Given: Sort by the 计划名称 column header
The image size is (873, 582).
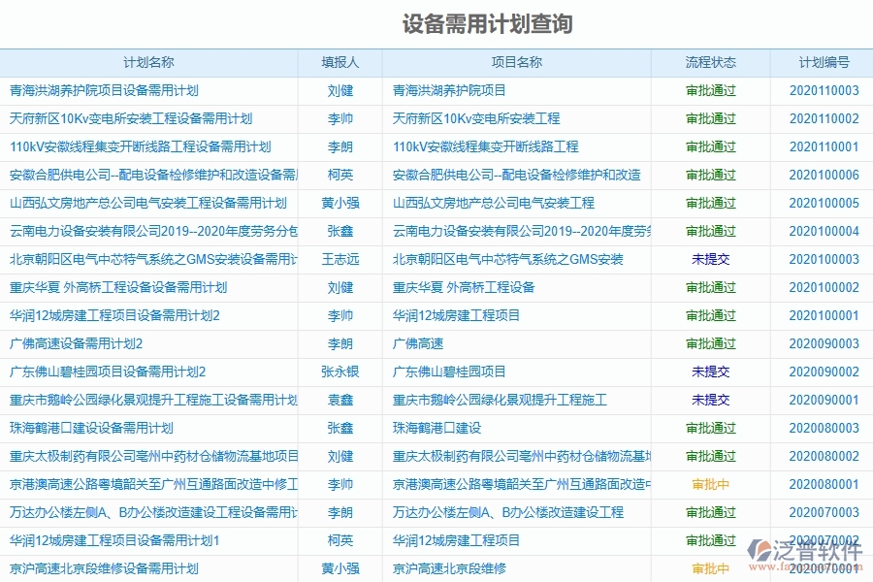Looking at the screenshot, I should click(x=150, y=61).
